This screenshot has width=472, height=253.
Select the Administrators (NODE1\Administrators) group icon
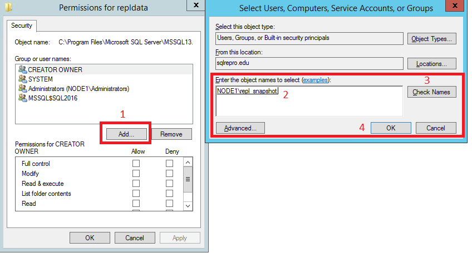tap(23, 89)
